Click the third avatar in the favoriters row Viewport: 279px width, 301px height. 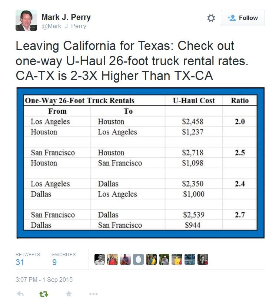(x=125, y=259)
